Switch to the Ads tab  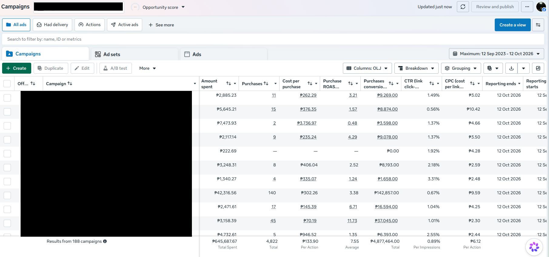(x=224, y=54)
